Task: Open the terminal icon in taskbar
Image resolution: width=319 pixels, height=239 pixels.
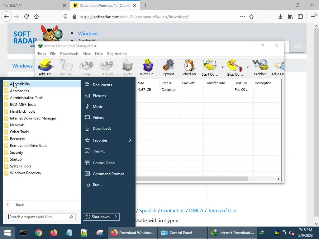Action: (23, 233)
